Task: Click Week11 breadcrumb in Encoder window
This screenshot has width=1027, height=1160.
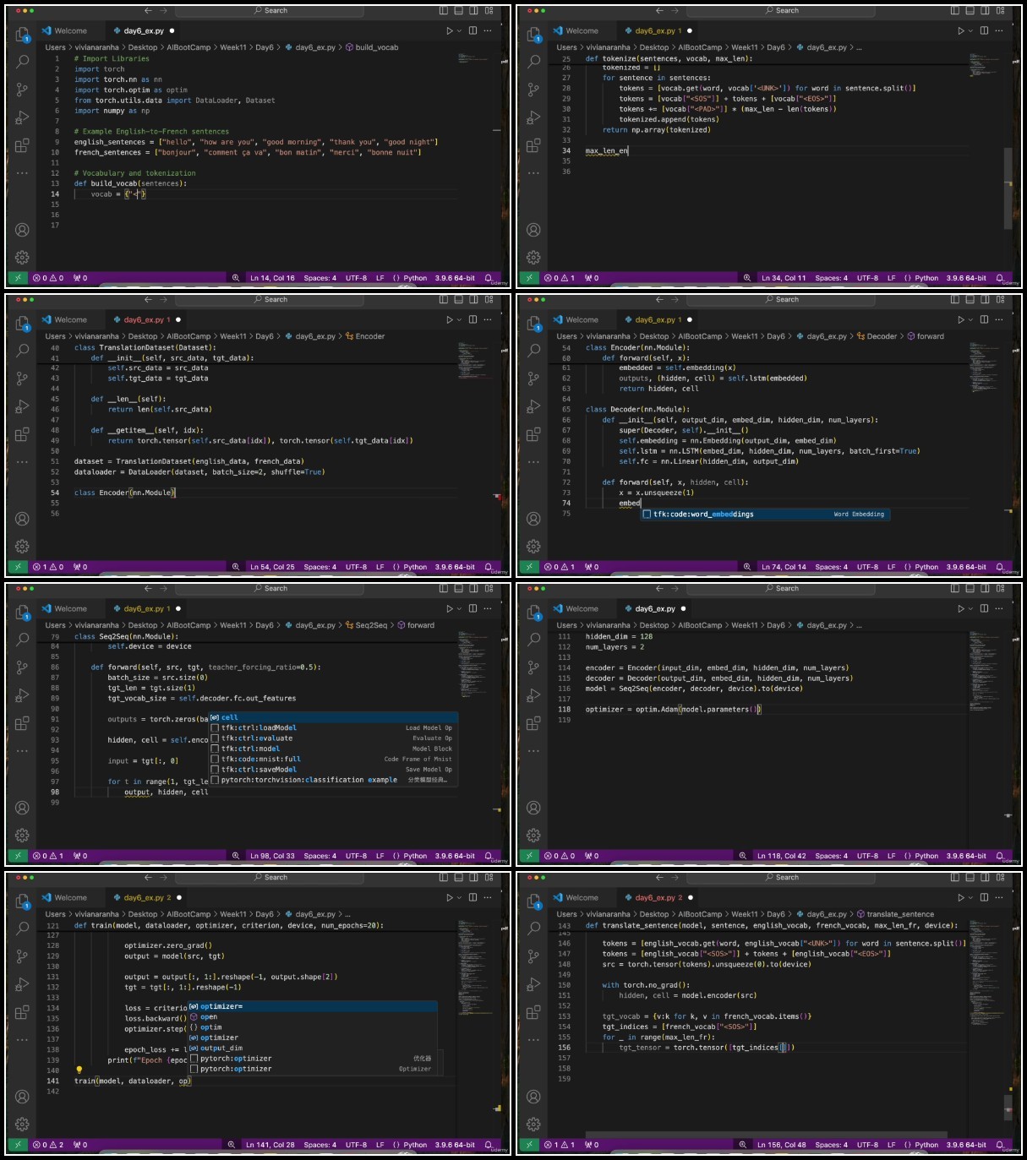Action: pos(233,336)
